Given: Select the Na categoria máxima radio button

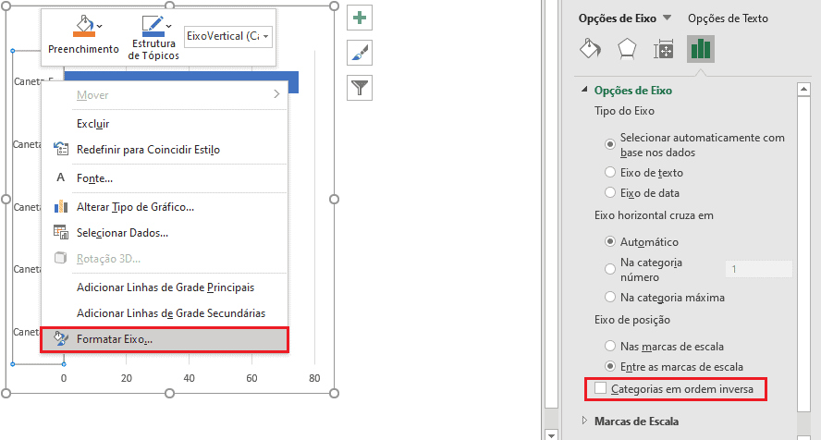Looking at the screenshot, I should (x=610, y=297).
